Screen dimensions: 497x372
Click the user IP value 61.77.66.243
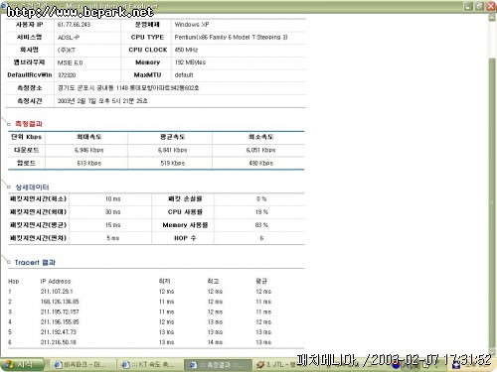point(74,25)
